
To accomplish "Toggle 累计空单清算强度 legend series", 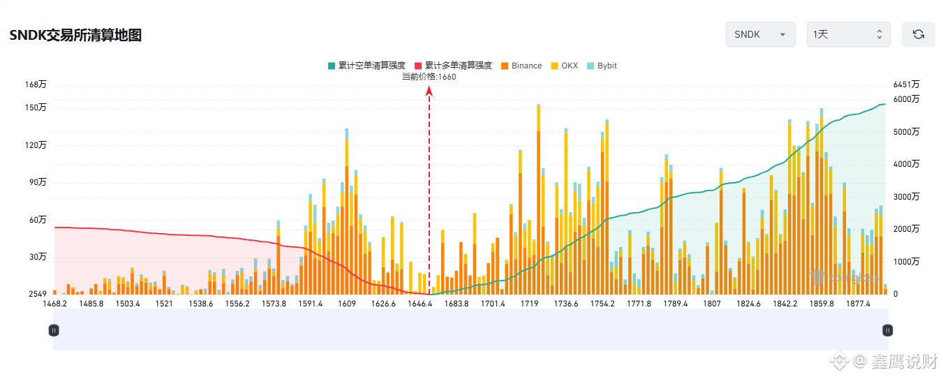I will pyautogui.click(x=366, y=66).
